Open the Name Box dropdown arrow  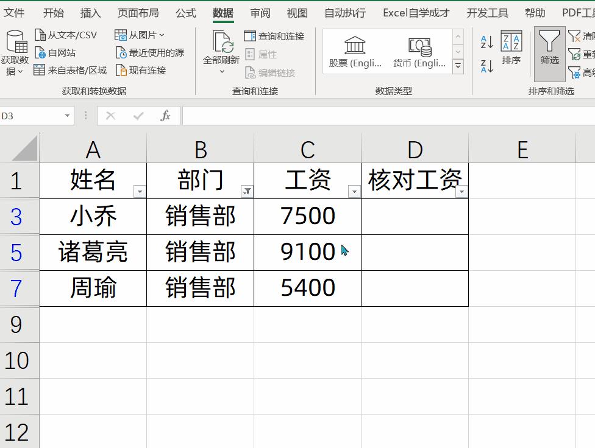coord(67,115)
